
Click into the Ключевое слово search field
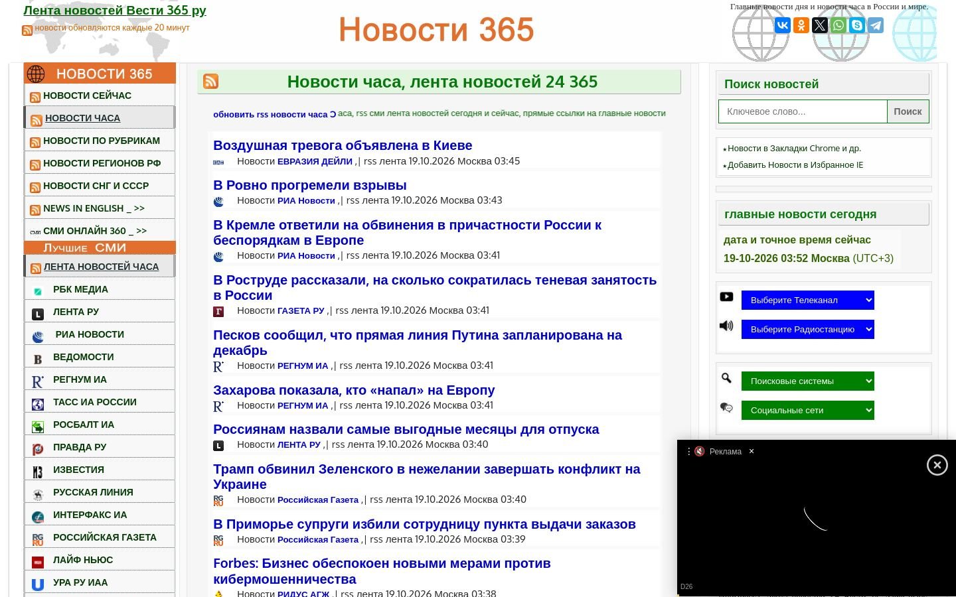point(803,111)
